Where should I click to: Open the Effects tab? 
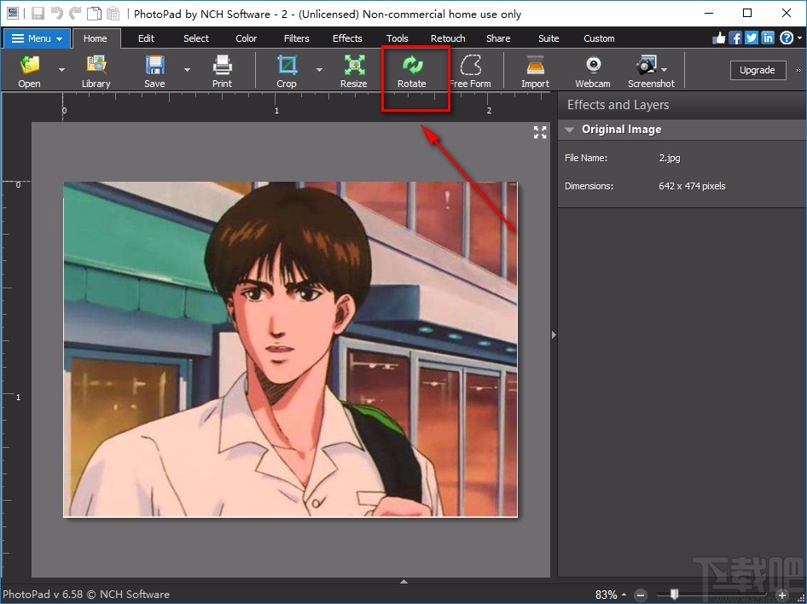(347, 38)
